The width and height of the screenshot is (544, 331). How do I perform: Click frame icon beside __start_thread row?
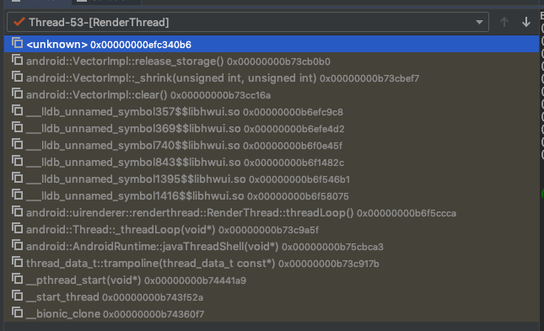point(17,296)
